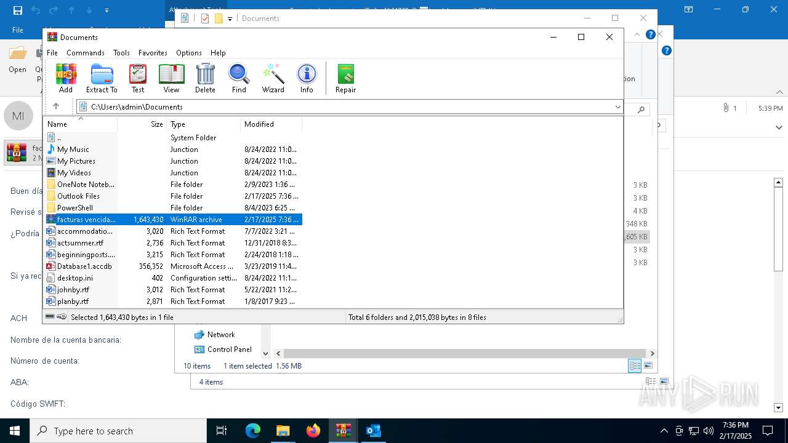
Task: Select the beginningposts rtf file
Action: tap(173, 255)
